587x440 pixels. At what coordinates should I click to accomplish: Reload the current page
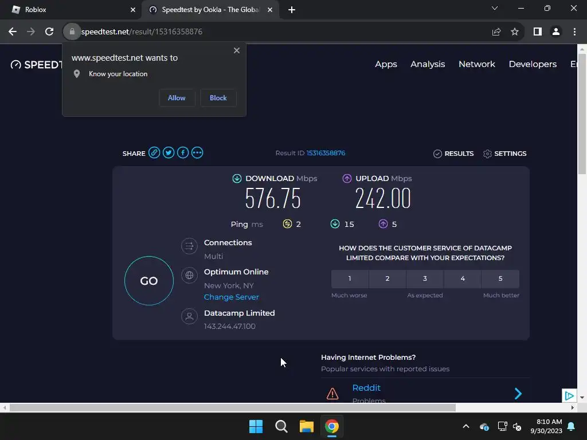pyautogui.click(x=49, y=32)
